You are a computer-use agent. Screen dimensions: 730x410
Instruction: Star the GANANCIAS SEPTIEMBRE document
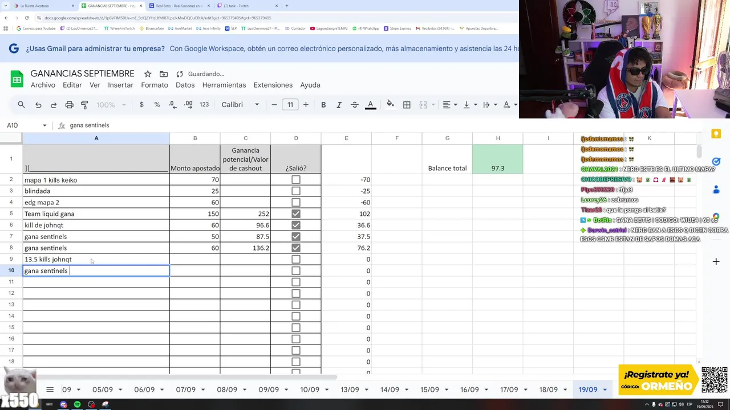[x=148, y=74]
